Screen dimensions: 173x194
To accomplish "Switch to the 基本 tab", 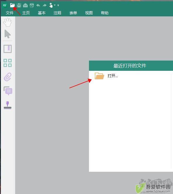I will (x=42, y=13).
